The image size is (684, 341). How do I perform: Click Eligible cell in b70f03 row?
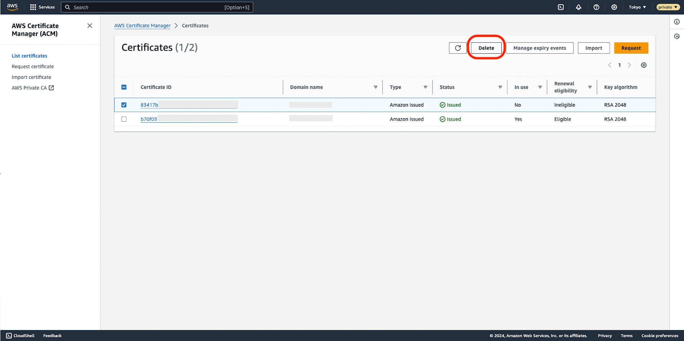click(x=563, y=119)
